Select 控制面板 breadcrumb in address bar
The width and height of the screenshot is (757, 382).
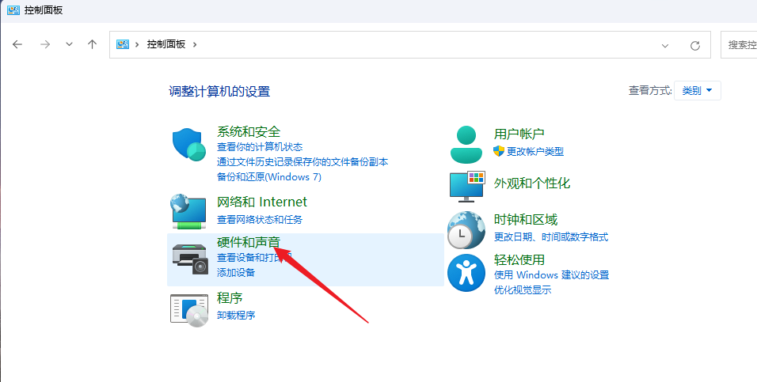coord(166,44)
